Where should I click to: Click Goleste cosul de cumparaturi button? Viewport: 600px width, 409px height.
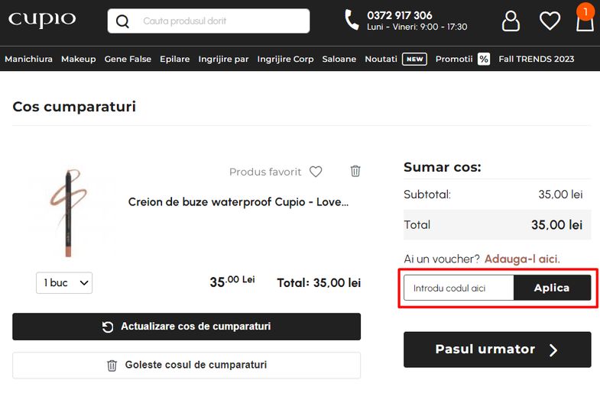[186, 365]
